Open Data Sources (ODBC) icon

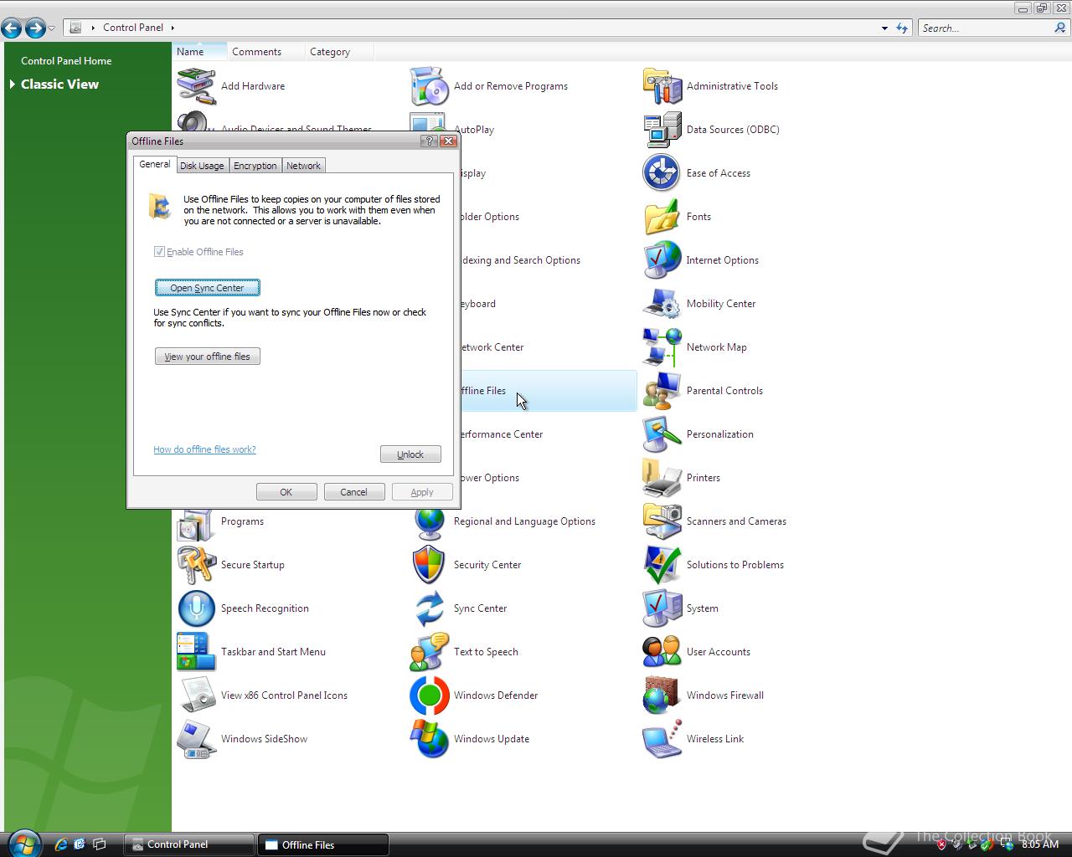[662, 130]
